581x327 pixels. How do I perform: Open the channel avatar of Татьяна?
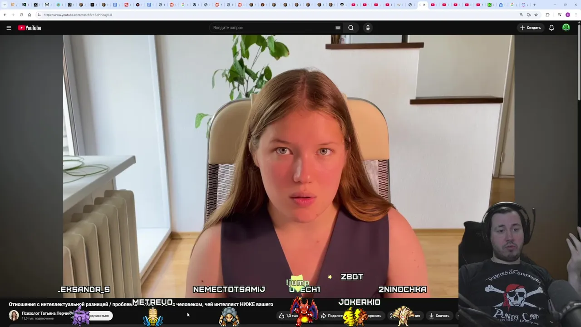coord(14,315)
